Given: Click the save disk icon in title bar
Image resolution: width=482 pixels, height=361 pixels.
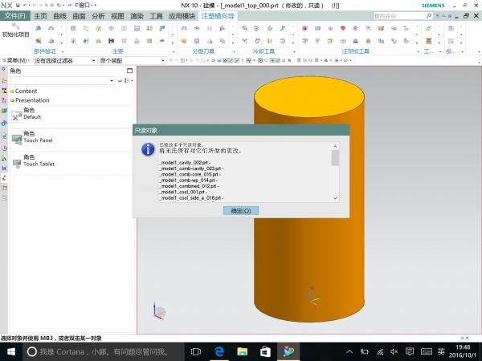Looking at the screenshot, I should 18,6.
